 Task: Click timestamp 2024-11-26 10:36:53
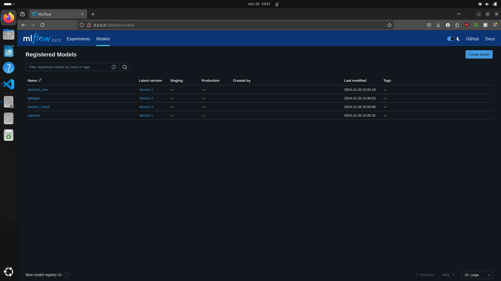360,98
